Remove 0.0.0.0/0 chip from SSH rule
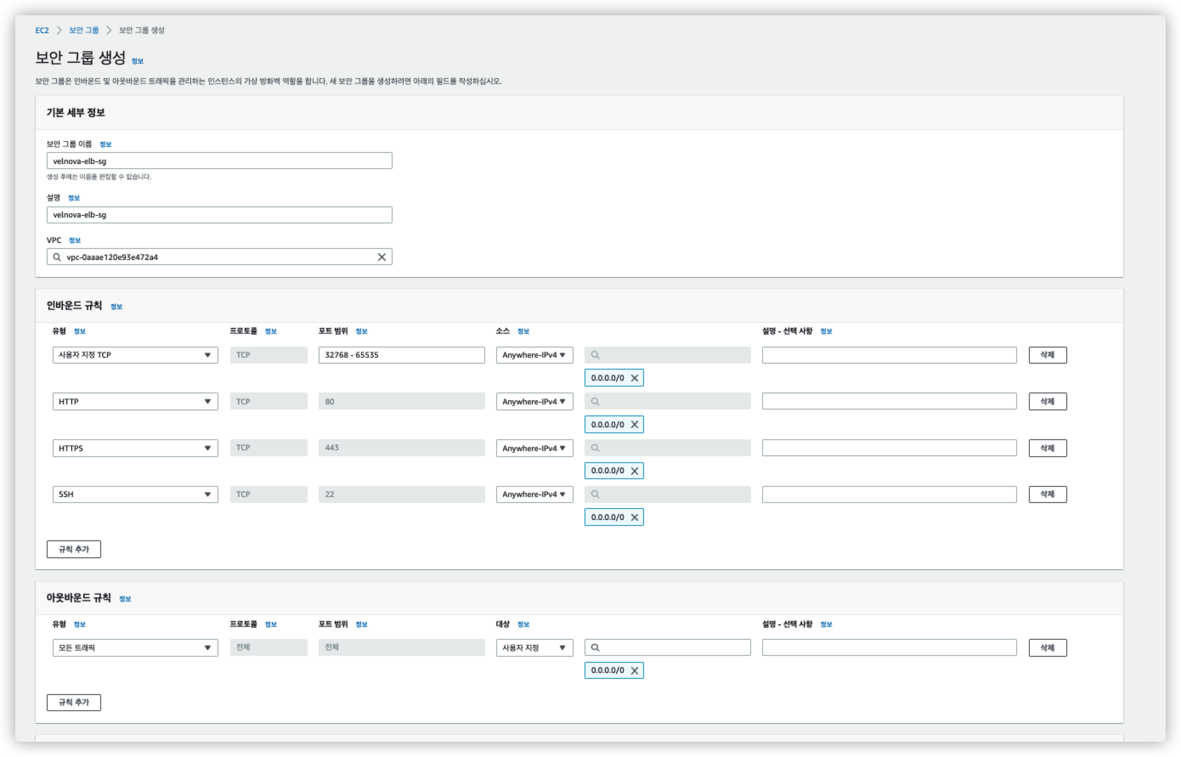1181x757 pixels. [x=635, y=517]
